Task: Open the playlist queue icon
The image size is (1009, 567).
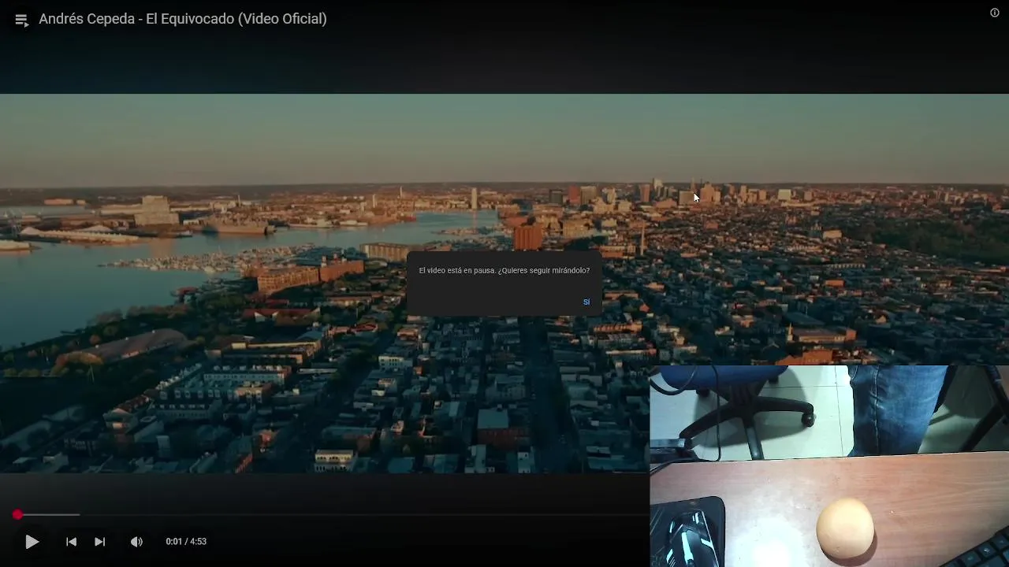Action: [21, 20]
